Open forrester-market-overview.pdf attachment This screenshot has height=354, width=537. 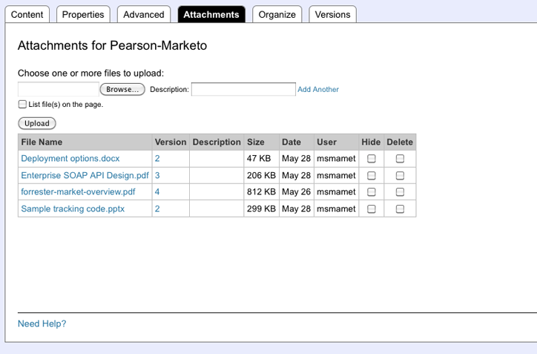point(78,191)
